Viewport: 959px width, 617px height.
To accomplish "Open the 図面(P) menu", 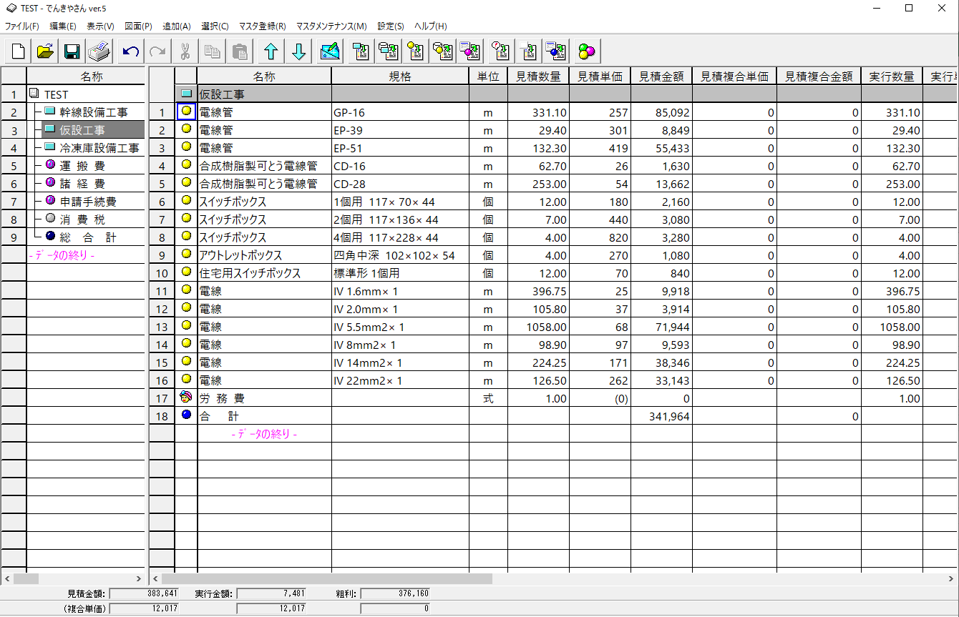I will (x=138, y=26).
